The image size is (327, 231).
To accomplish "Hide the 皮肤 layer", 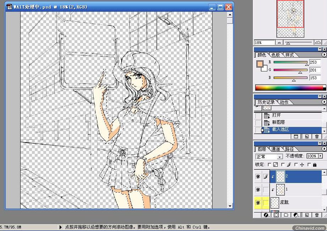I will 258,203.
